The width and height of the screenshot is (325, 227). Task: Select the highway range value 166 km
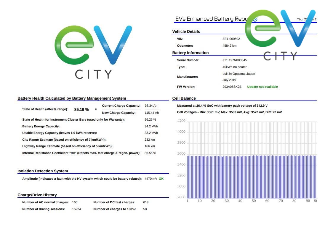[150, 146]
